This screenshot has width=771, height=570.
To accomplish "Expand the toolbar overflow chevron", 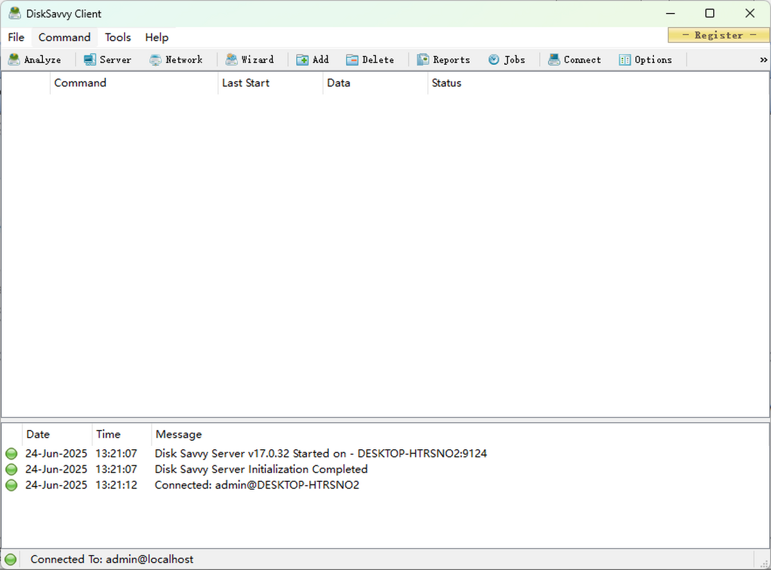I will [763, 59].
